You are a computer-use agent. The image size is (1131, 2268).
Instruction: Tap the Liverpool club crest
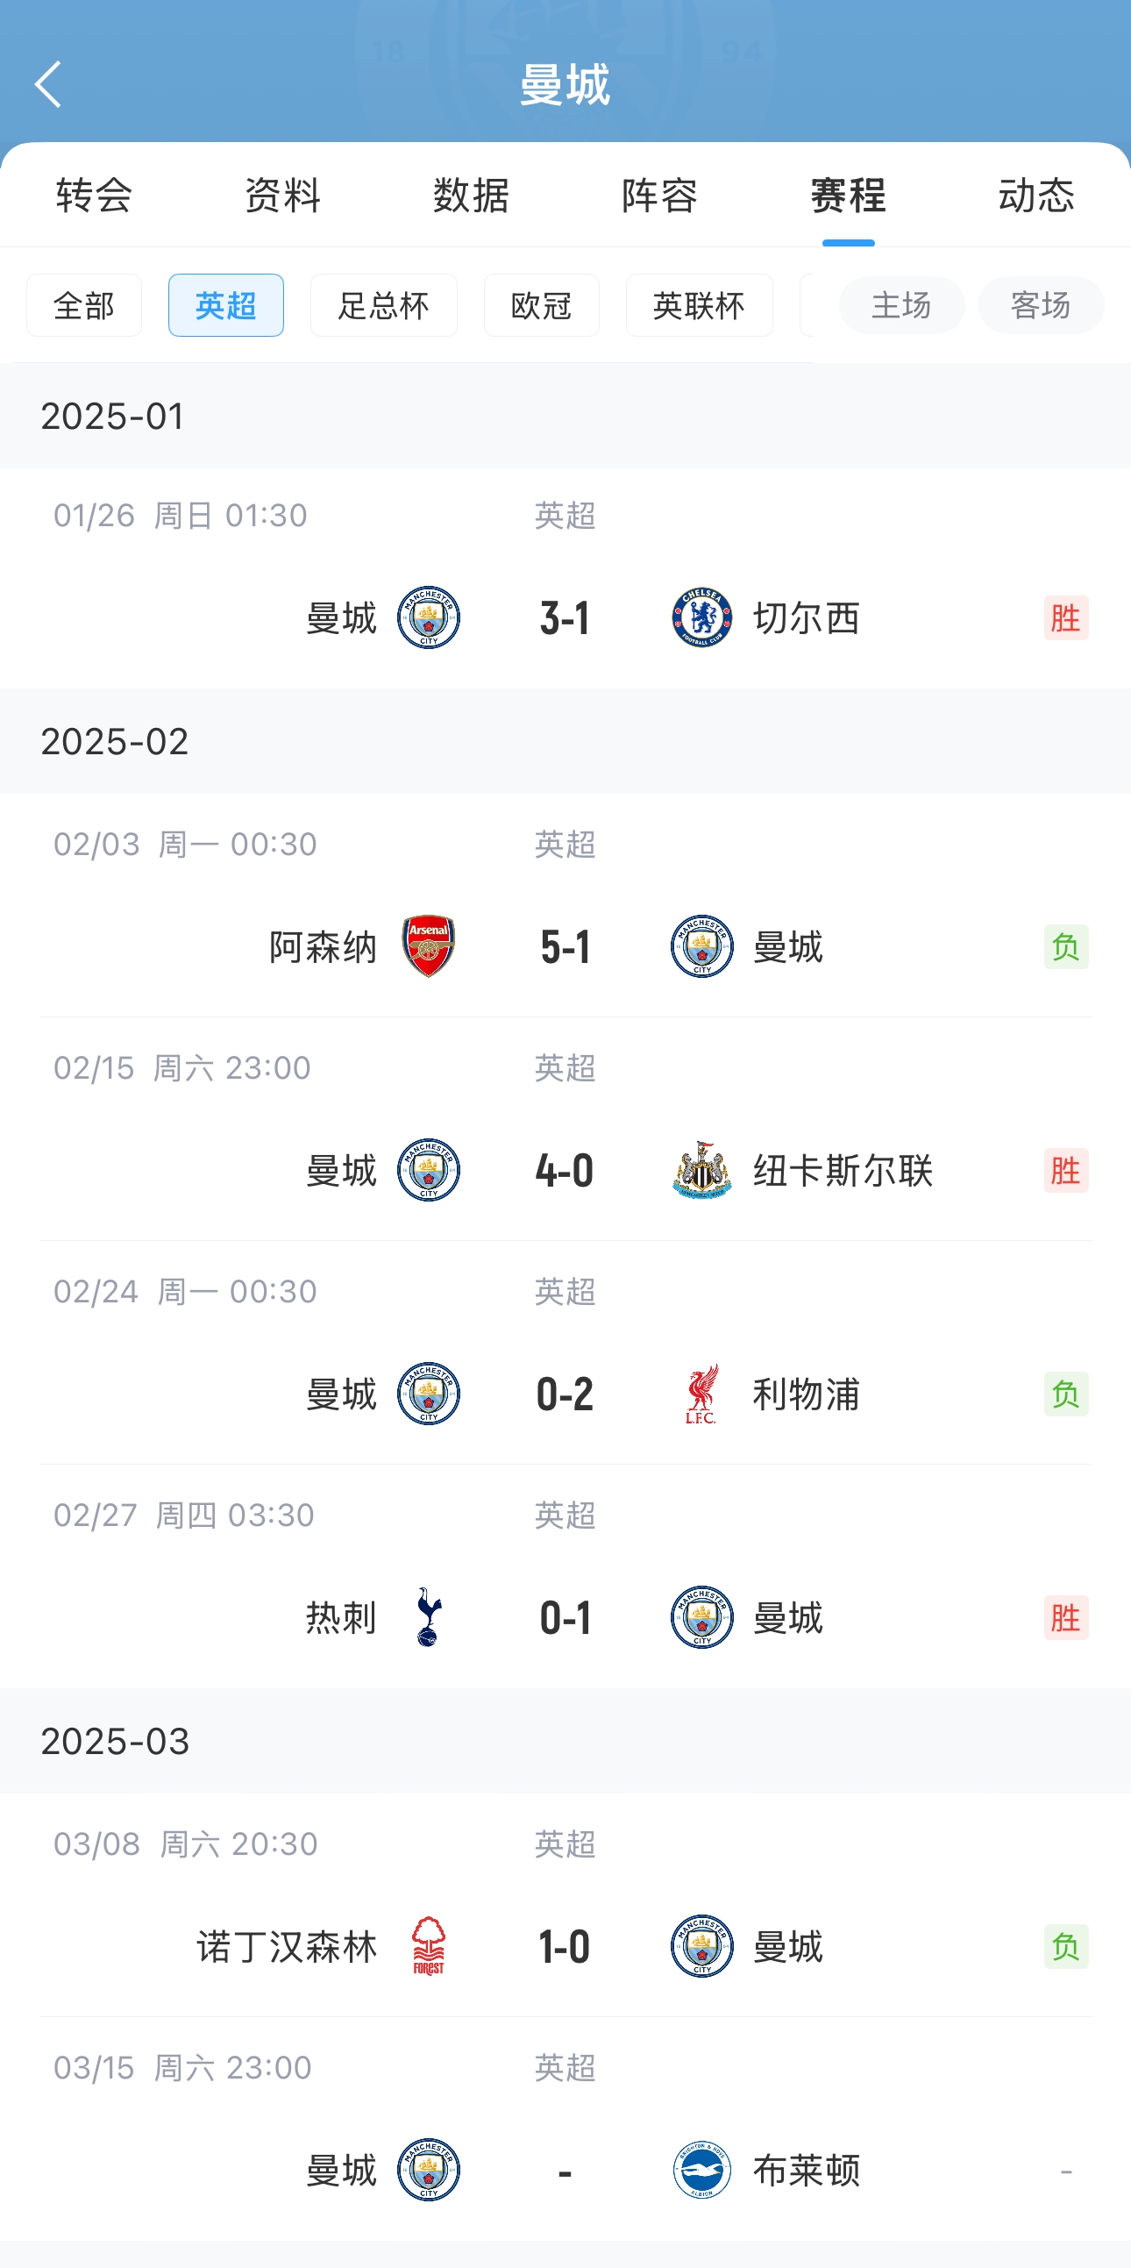(x=701, y=1394)
